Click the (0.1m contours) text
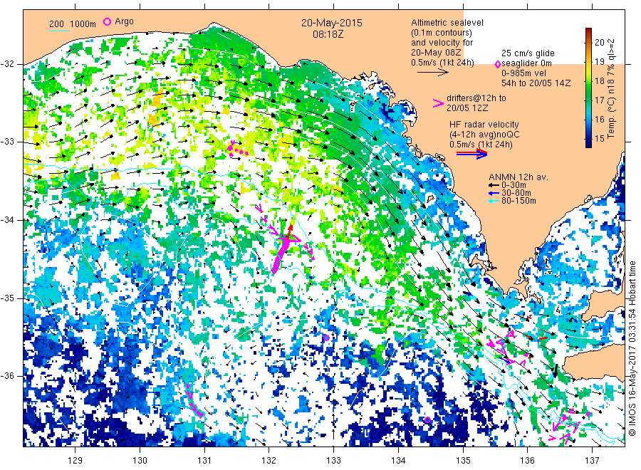The width and height of the screenshot is (641, 470). point(441,33)
